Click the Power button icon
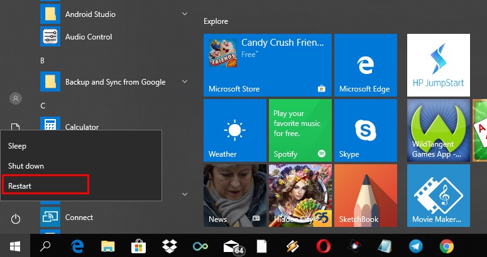This screenshot has height=257, width=487. click(x=16, y=219)
